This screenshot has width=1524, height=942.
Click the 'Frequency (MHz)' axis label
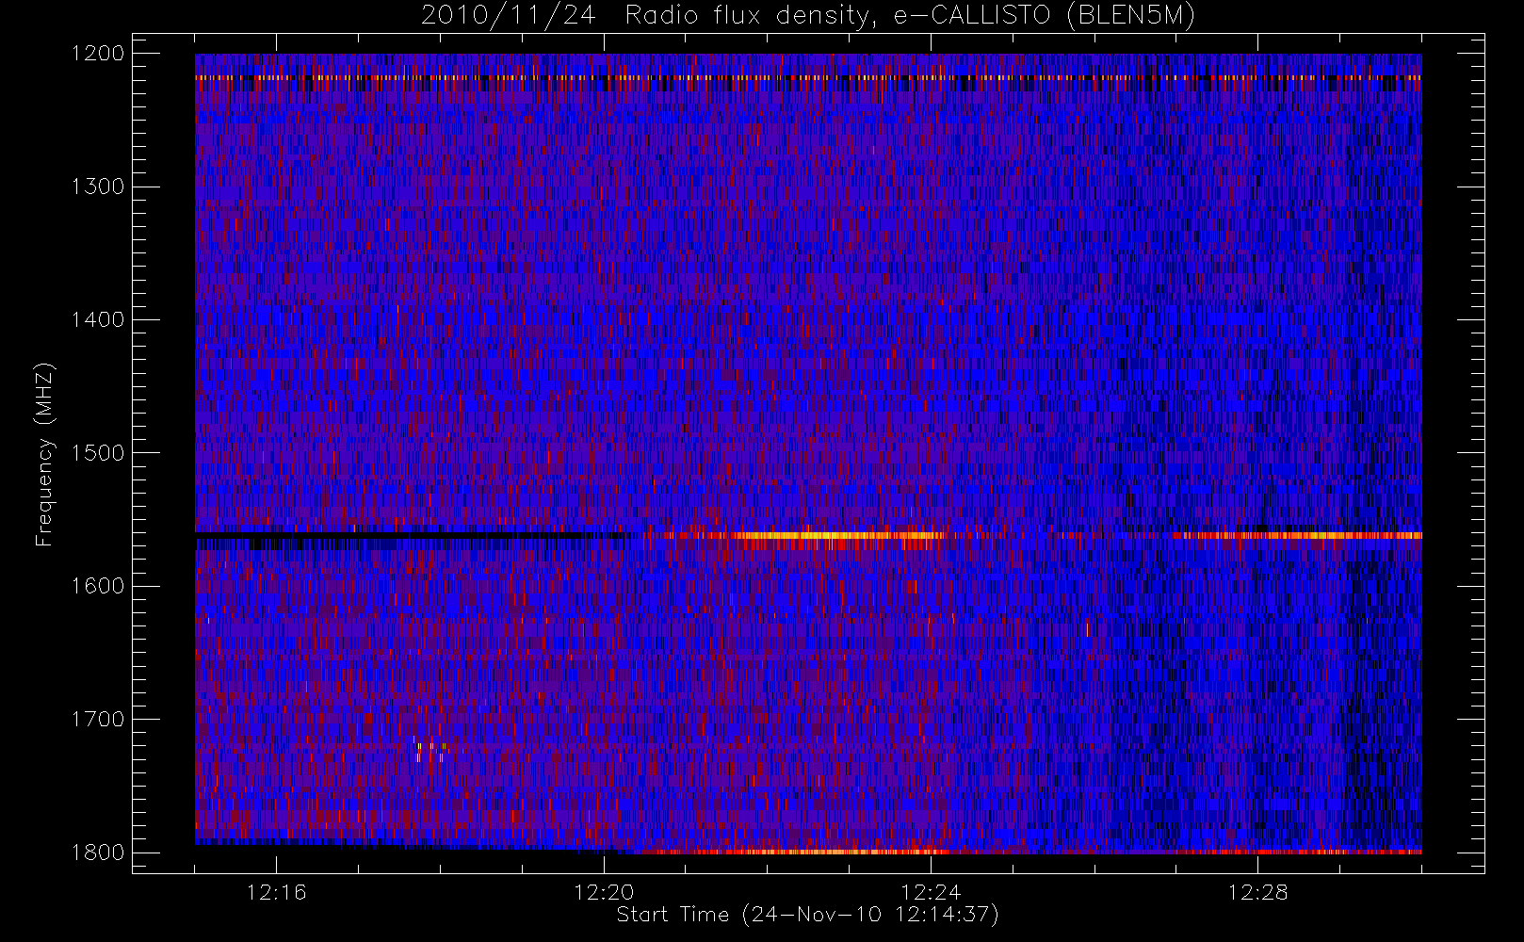pyautogui.click(x=44, y=454)
